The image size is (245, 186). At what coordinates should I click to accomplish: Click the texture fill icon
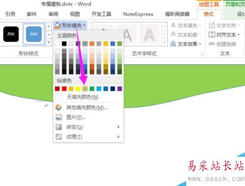59,137
